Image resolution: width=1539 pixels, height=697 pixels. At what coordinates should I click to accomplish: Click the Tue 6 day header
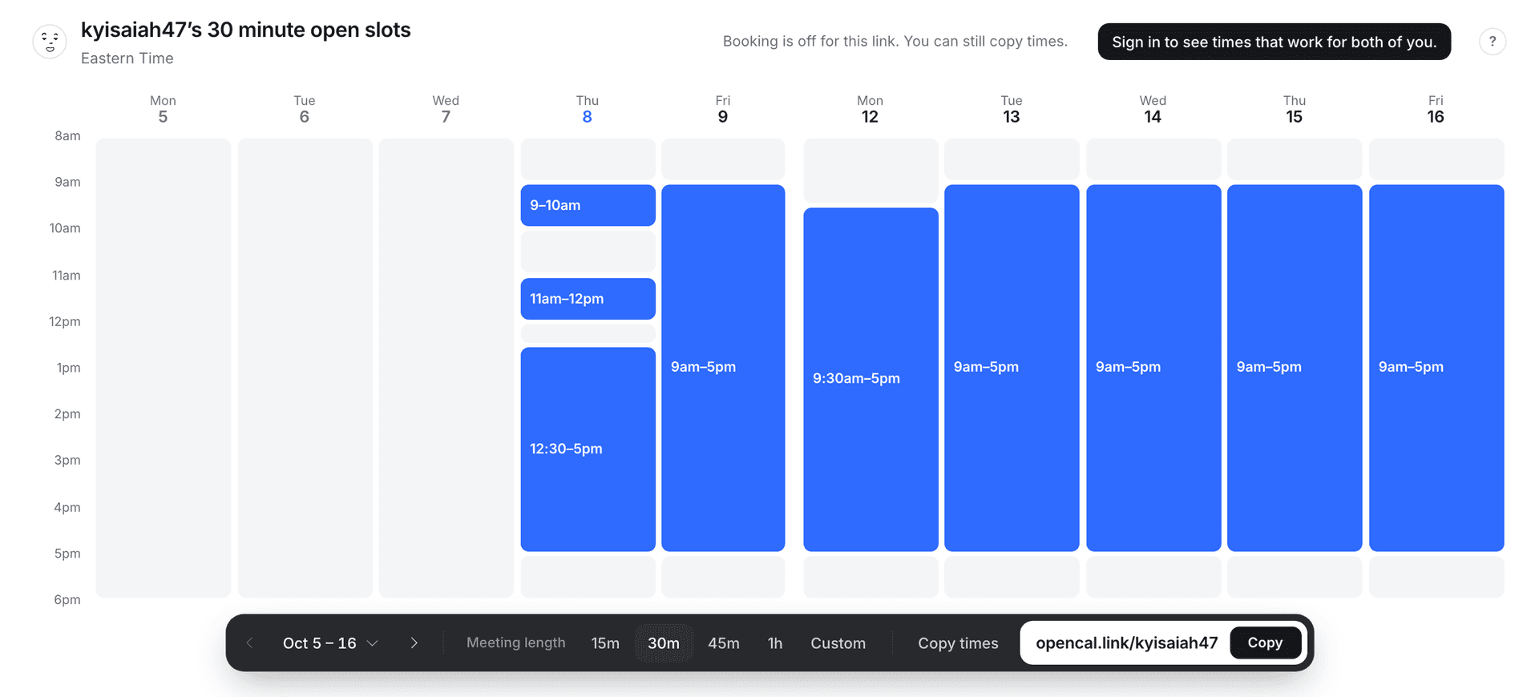304,109
